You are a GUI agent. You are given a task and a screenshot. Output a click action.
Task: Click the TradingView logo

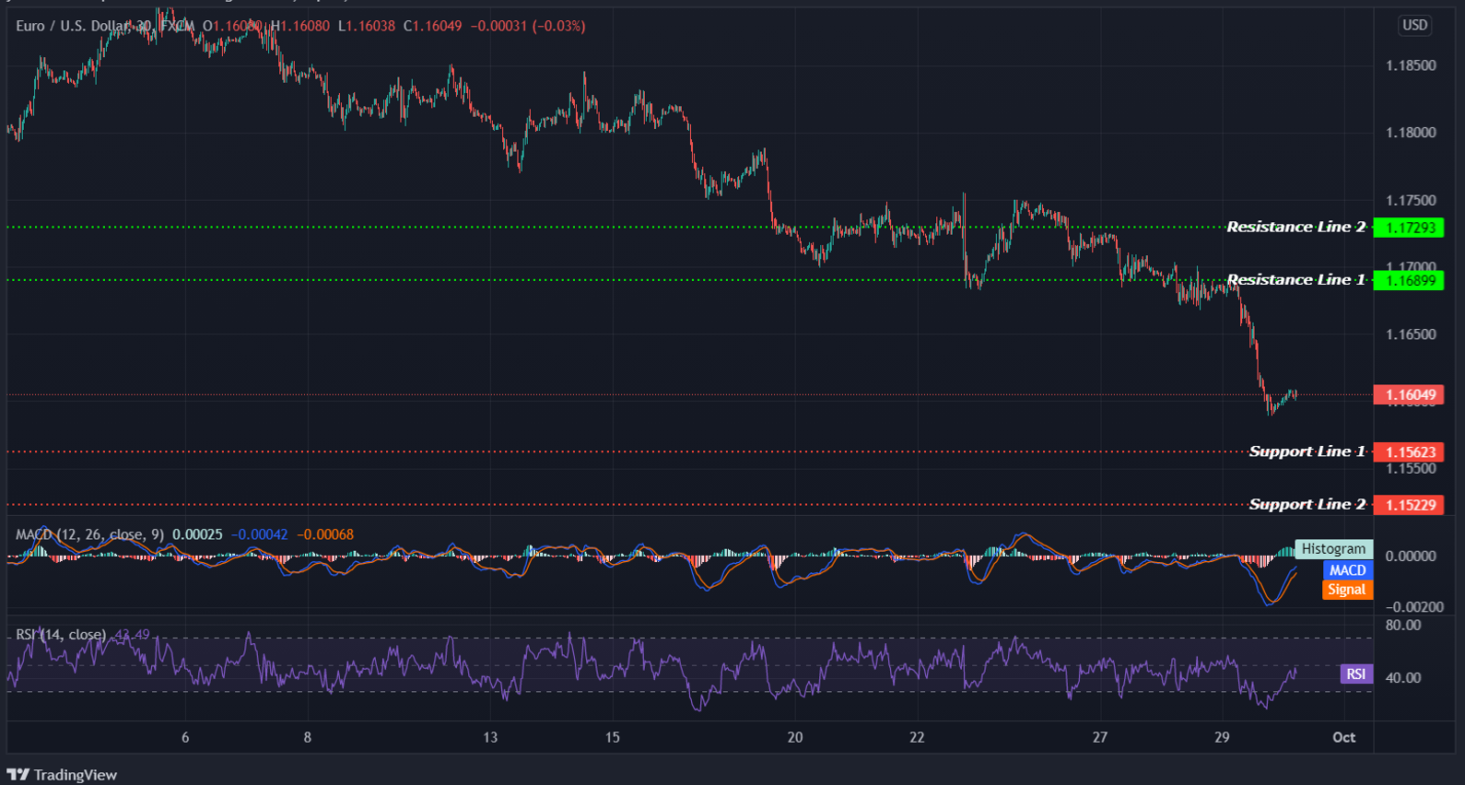[62, 775]
